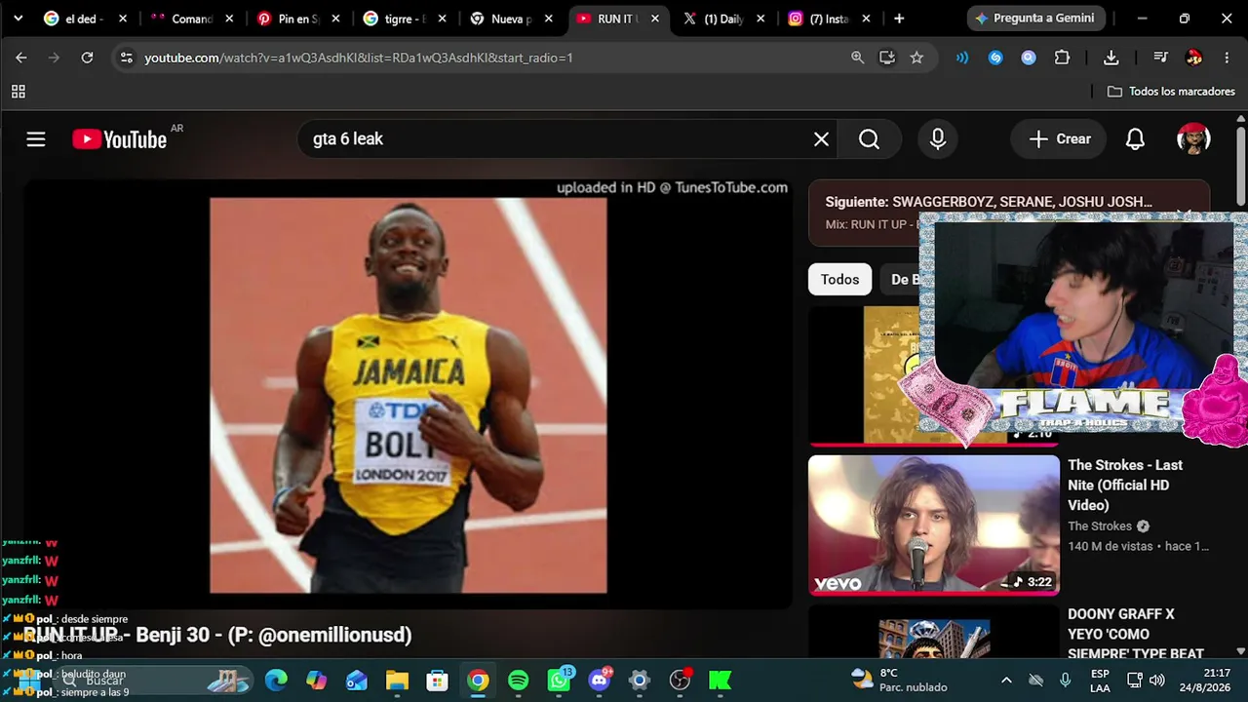Click the Usain Bolt video player

(408, 395)
